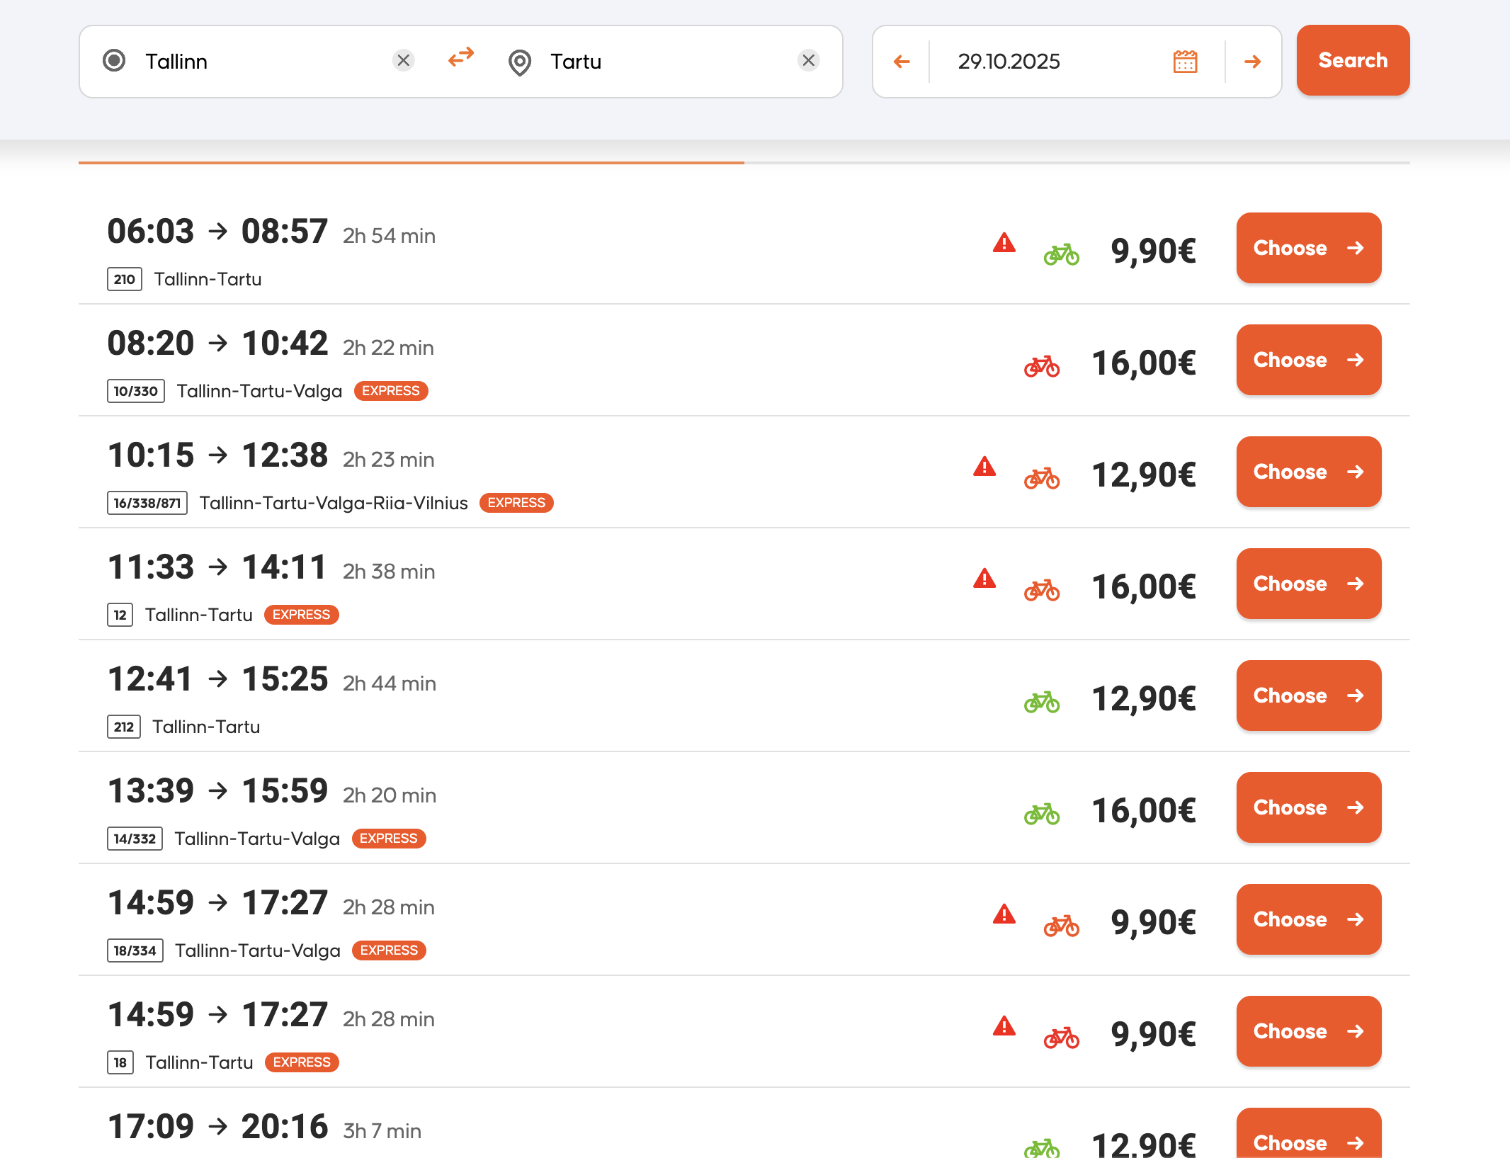Image resolution: width=1510 pixels, height=1158 pixels.
Task: Click warning icon on 11:33 train
Action: tap(984, 579)
